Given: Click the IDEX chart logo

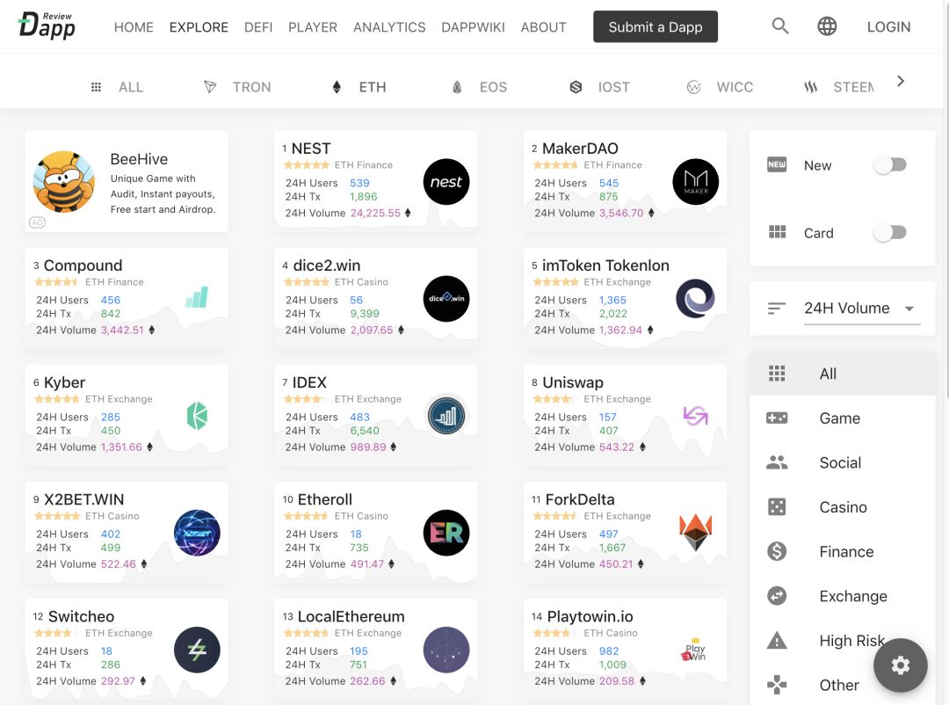Looking at the screenshot, I should click(x=446, y=416).
